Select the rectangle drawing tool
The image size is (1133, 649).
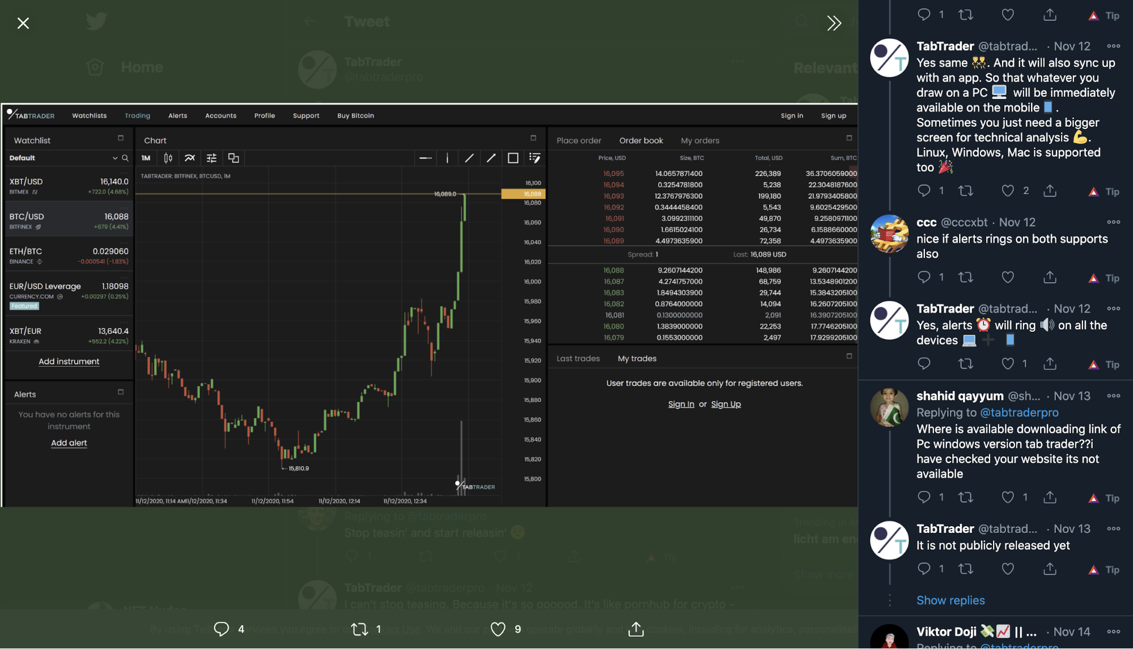(x=513, y=158)
